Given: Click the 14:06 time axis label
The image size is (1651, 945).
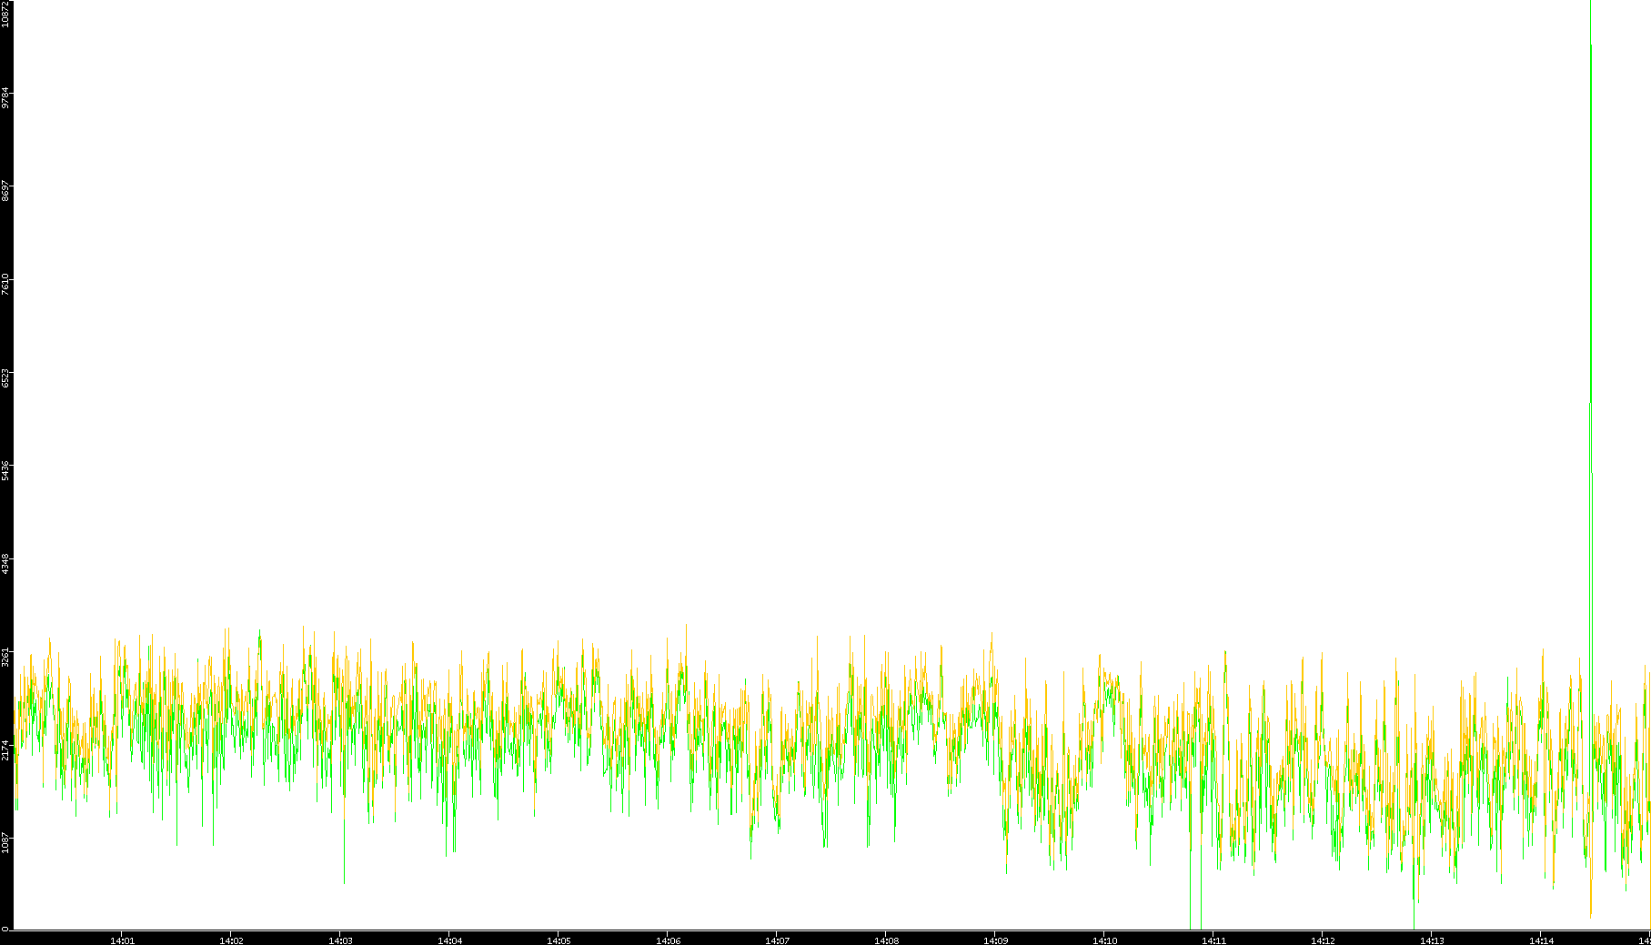Looking at the screenshot, I should 668,940.
